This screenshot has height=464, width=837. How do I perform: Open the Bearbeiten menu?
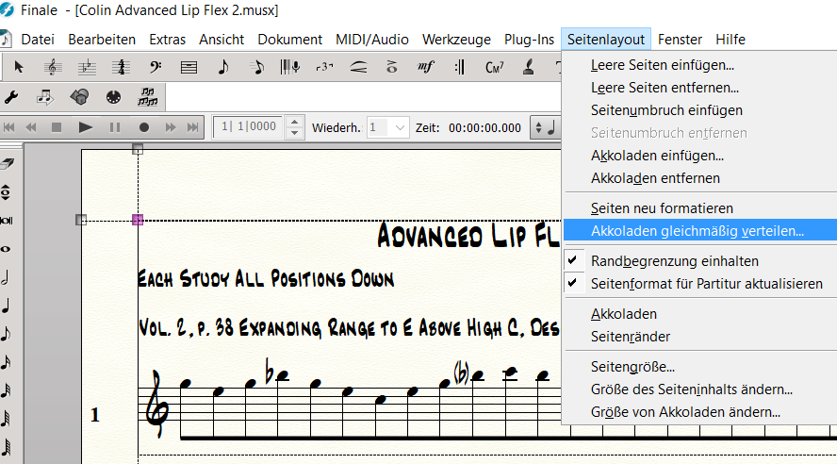tap(102, 40)
